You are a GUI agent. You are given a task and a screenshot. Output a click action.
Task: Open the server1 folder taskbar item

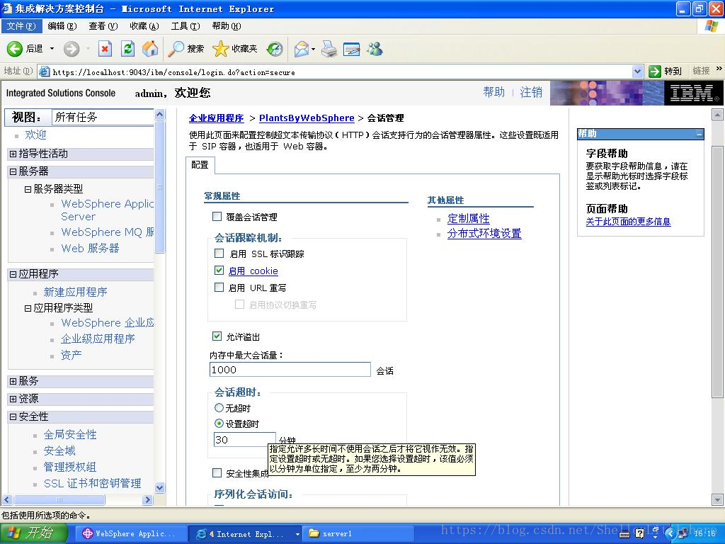[358, 534]
